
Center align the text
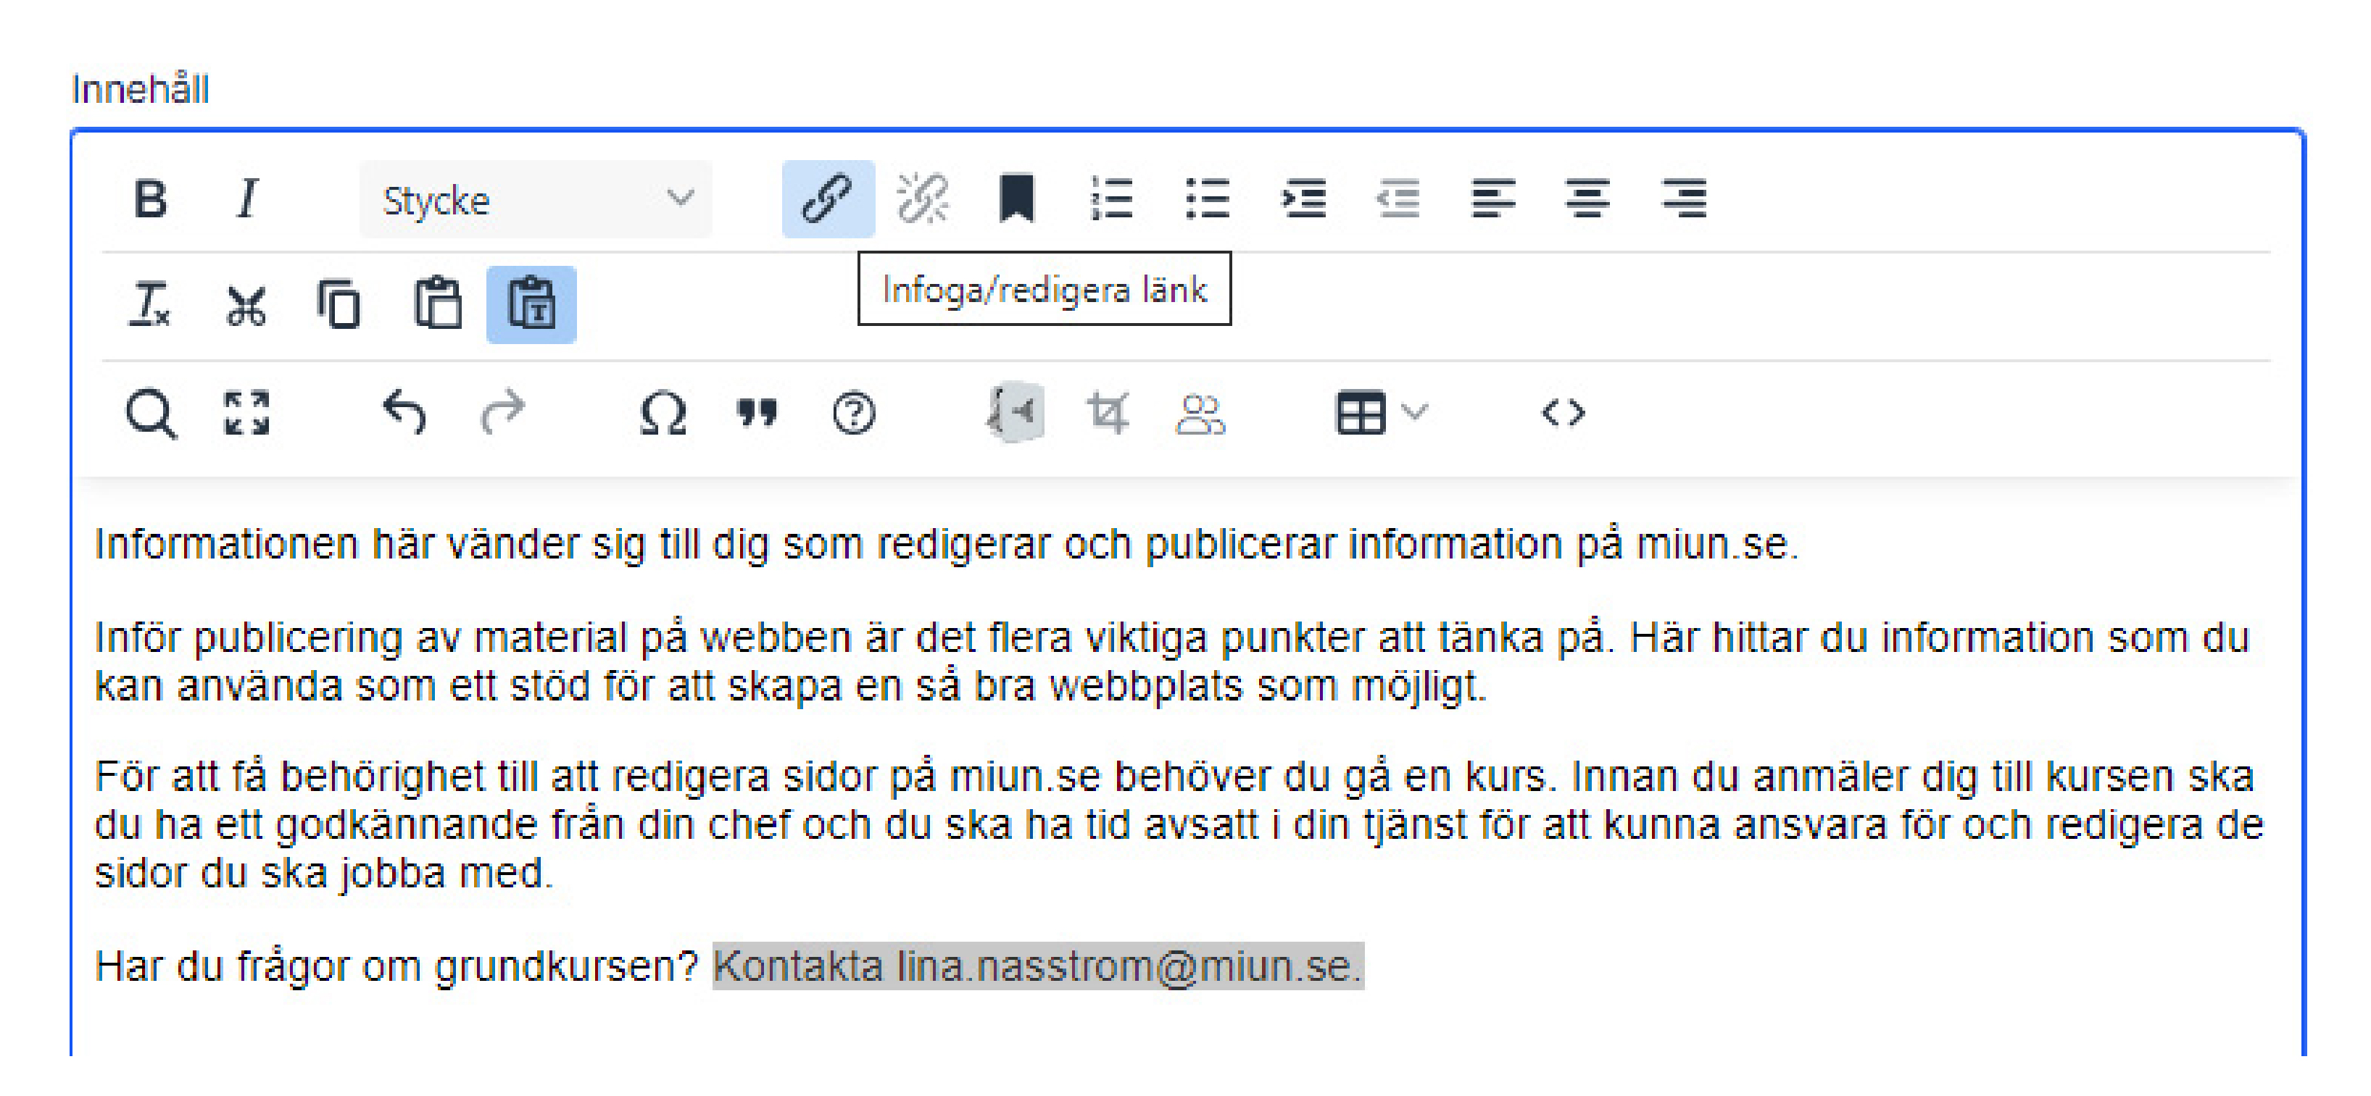(1587, 198)
